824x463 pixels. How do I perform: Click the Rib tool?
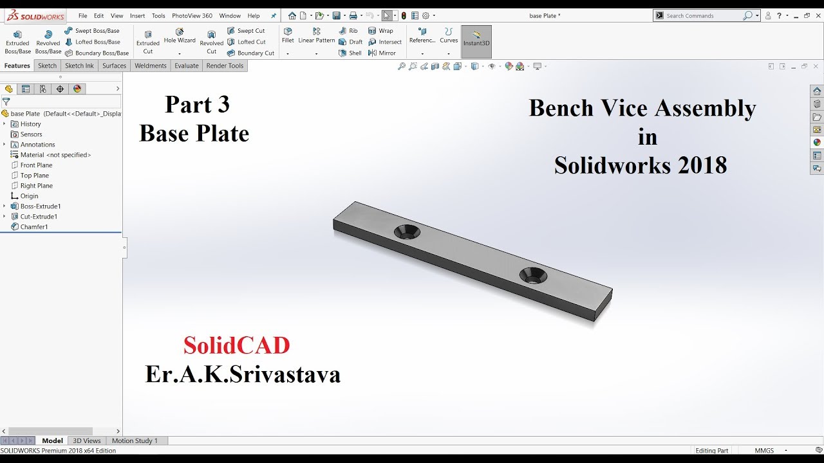coord(348,31)
